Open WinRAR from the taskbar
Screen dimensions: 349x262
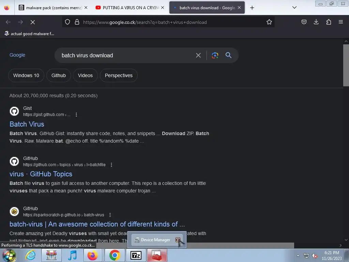[x=51, y=255]
